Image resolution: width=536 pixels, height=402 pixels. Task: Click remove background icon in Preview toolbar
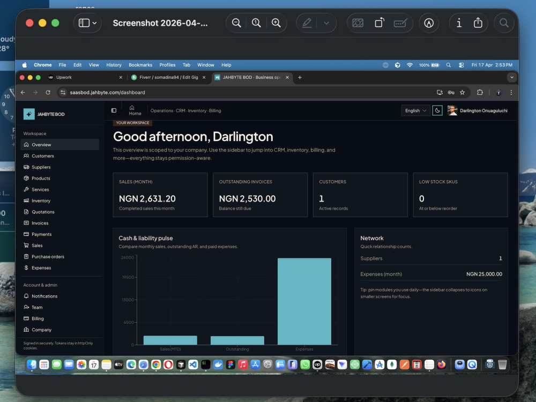click(x=358, y=23)
